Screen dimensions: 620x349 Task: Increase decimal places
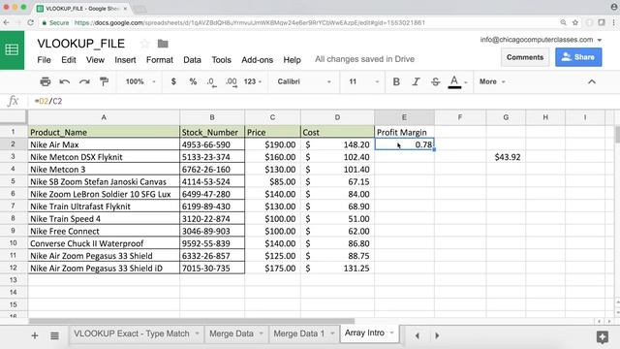pyautogui.click(x=232, y=81)
